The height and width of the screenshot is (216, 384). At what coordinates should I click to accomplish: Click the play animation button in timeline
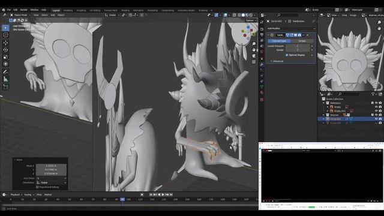click(163, 194)
